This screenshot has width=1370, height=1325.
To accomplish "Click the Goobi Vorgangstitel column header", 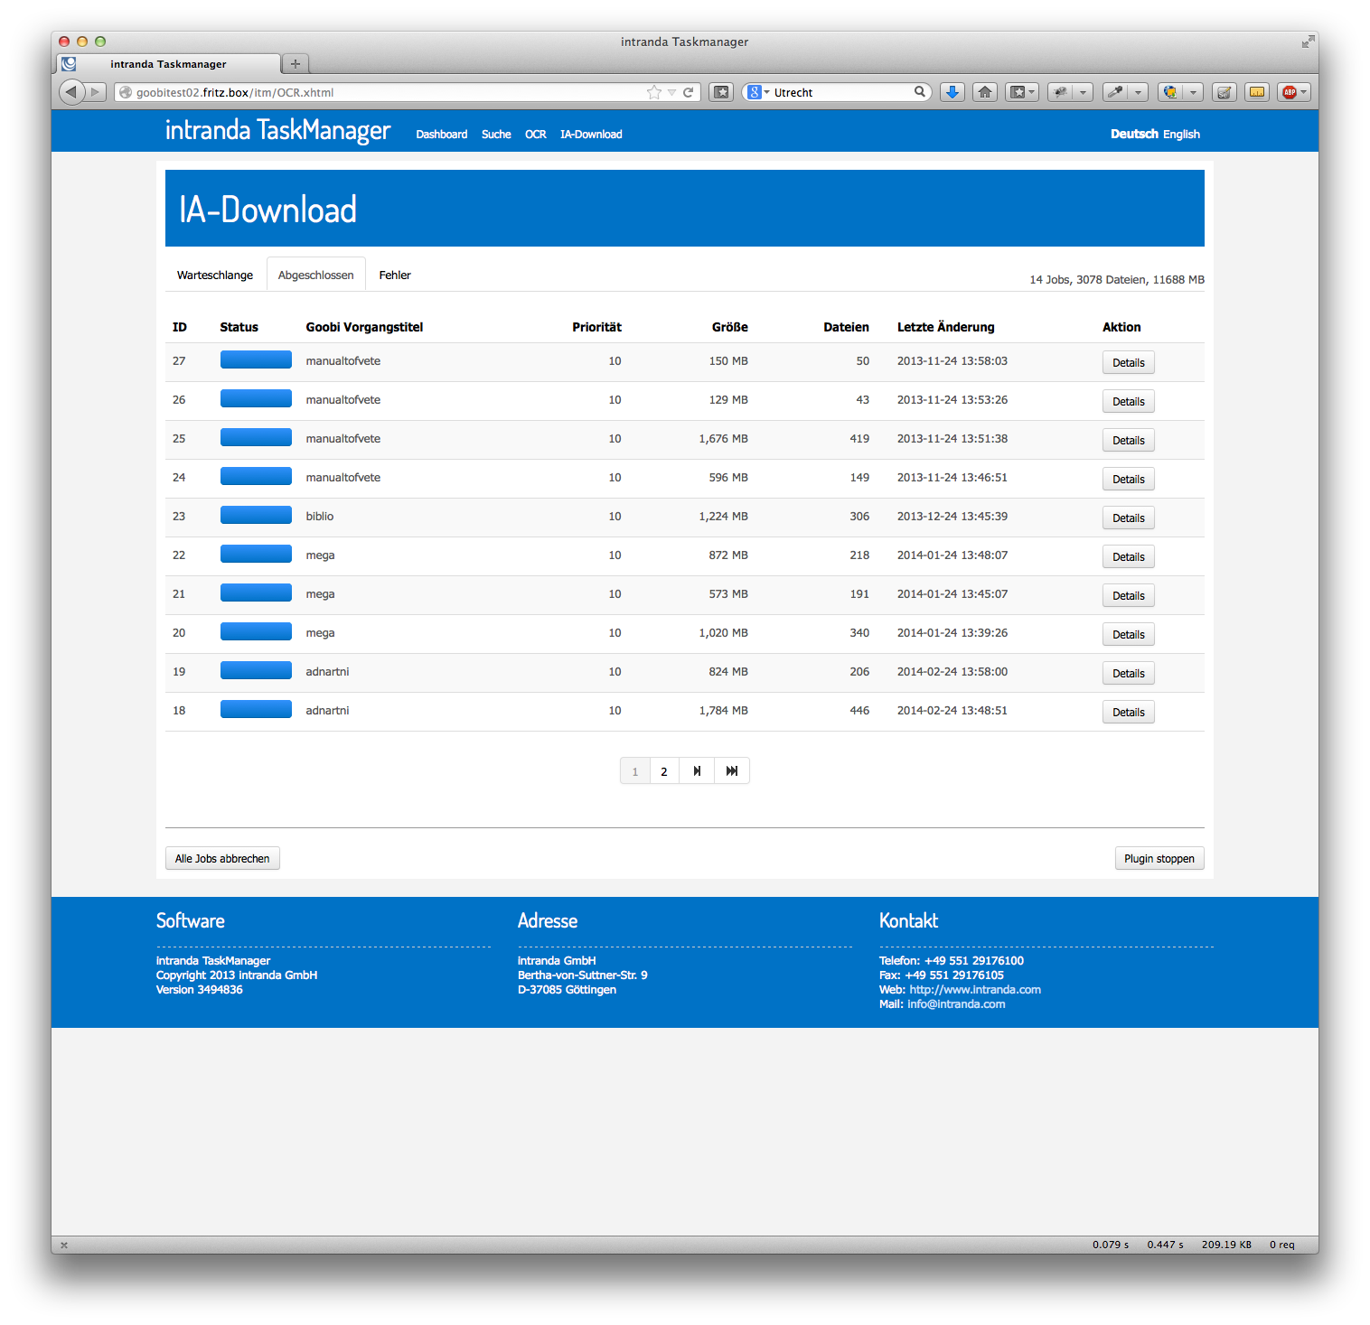I will tap(364, 327).
